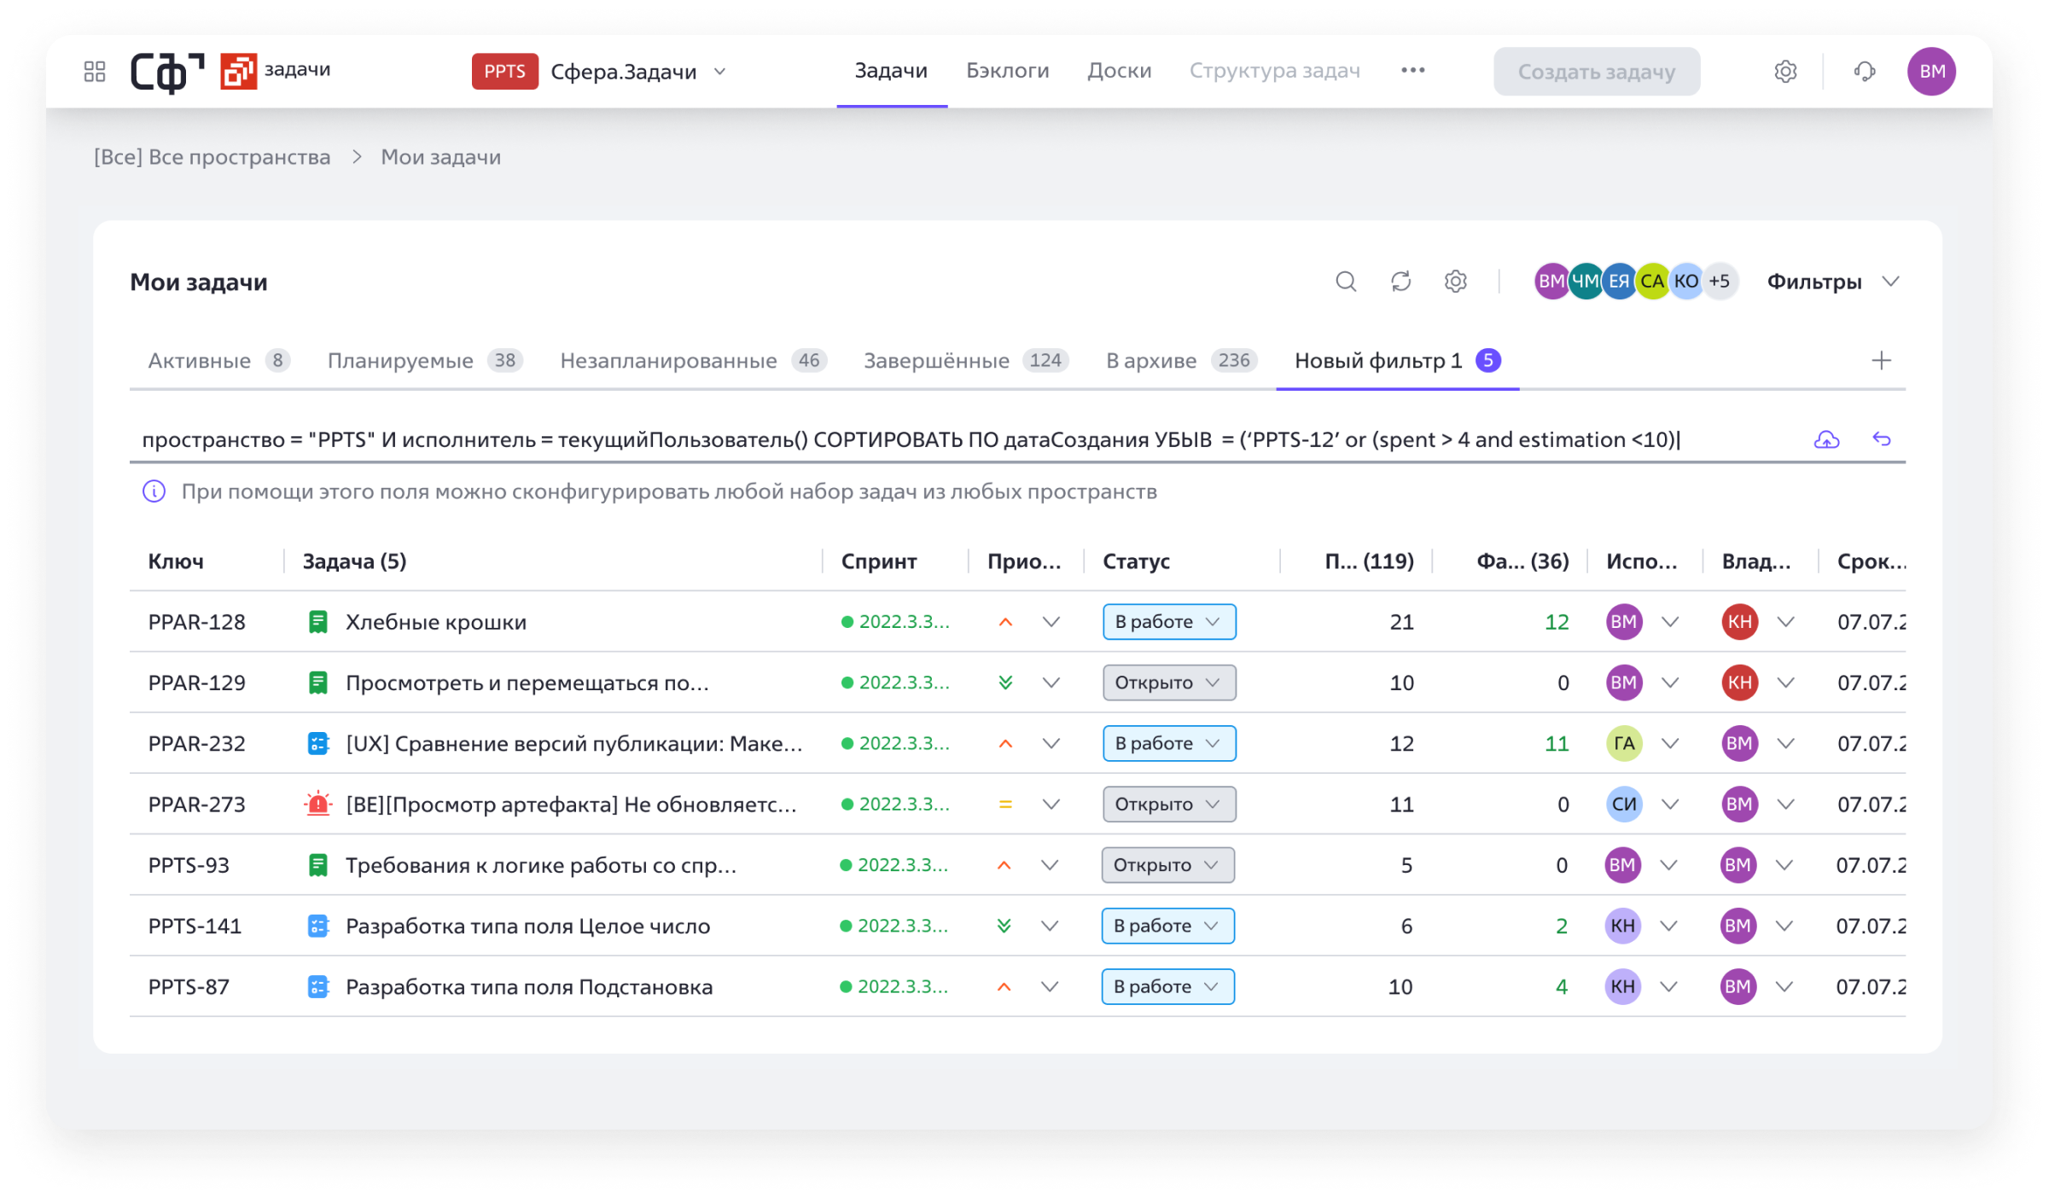Image resolution: width=2049 pixels, height=1197 pixels.
Task: Save the filter query with the cloud upload icon
Action: pos(1826,439)
